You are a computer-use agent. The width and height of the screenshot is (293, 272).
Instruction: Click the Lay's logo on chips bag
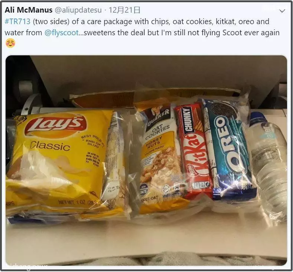tap(56, 125)
